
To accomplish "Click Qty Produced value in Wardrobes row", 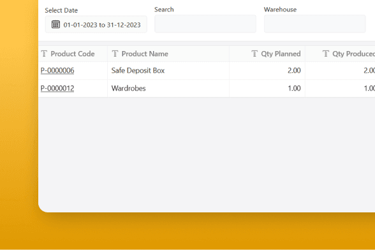I will (369, 89).
